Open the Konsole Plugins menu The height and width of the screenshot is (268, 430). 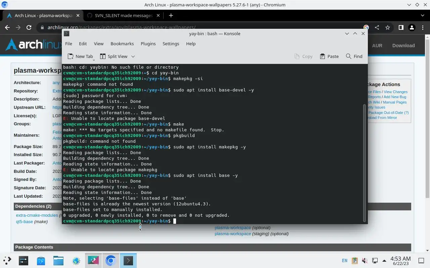(148, 44)
